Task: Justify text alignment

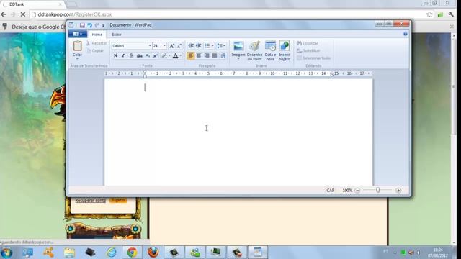Action: pos(215,55)
